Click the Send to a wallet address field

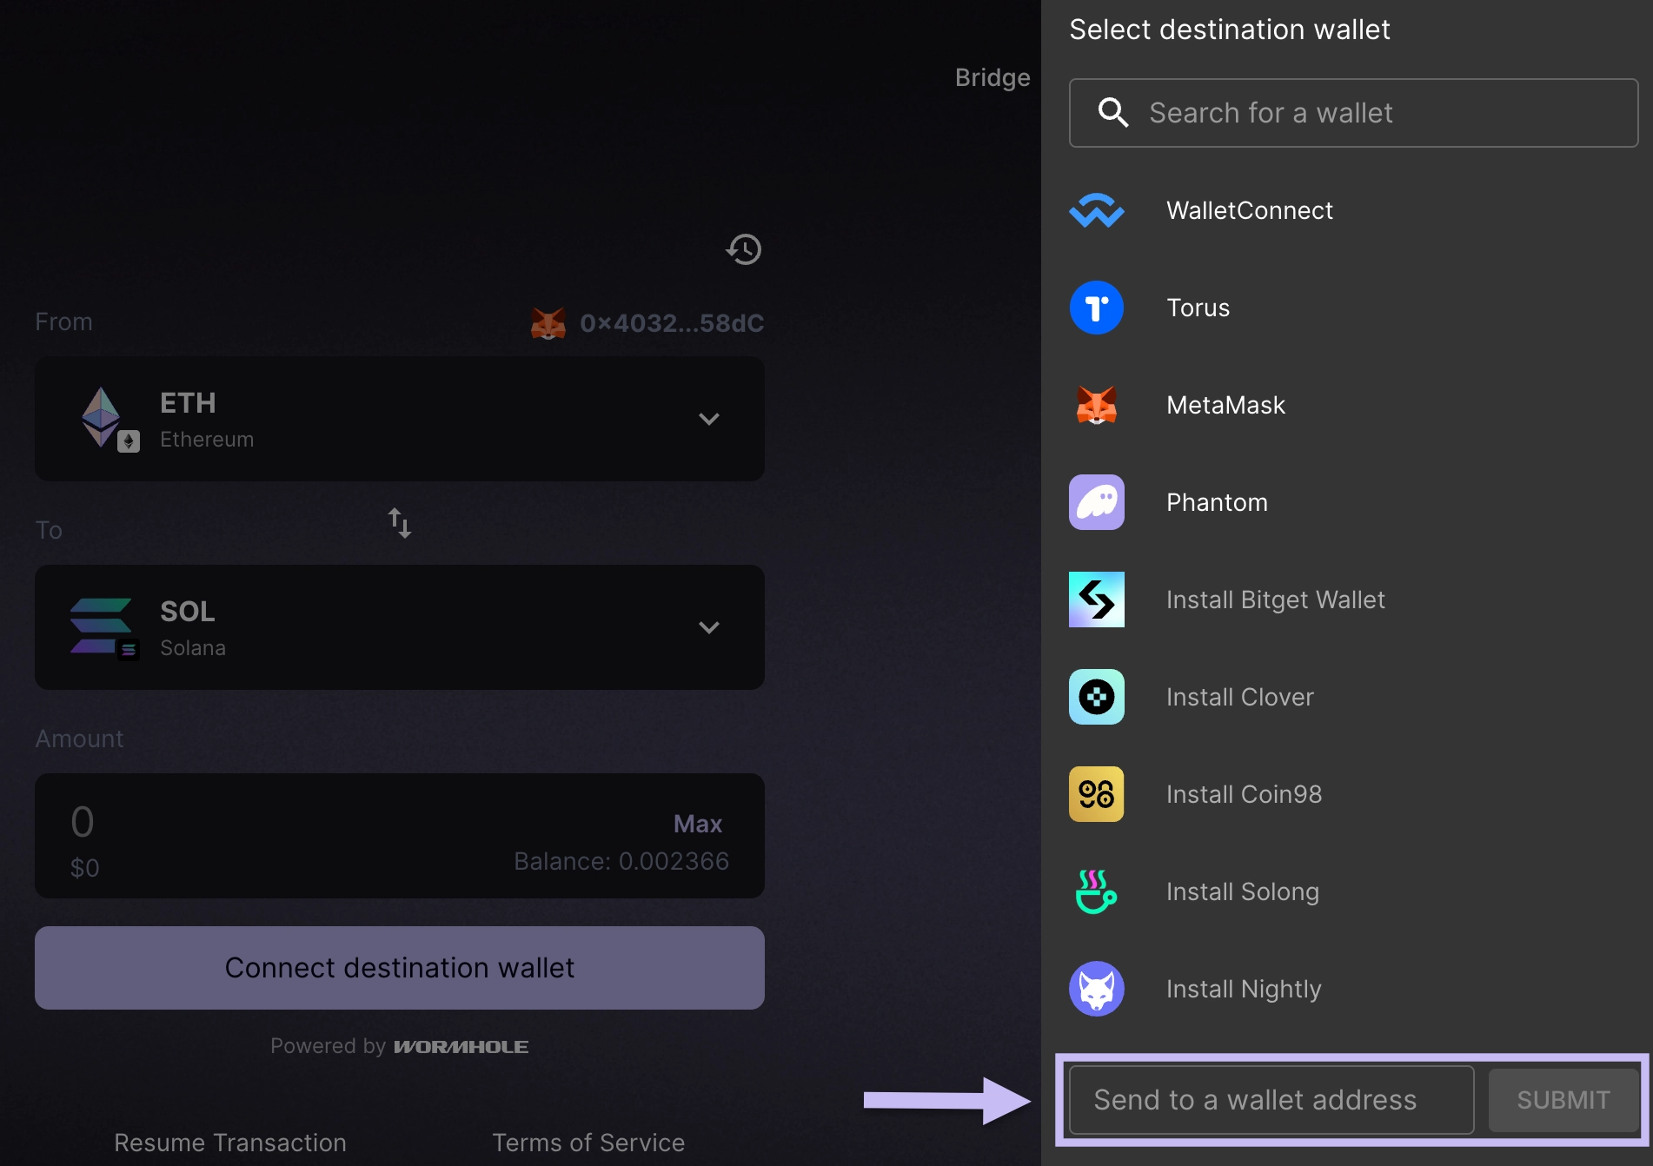1271,1100
